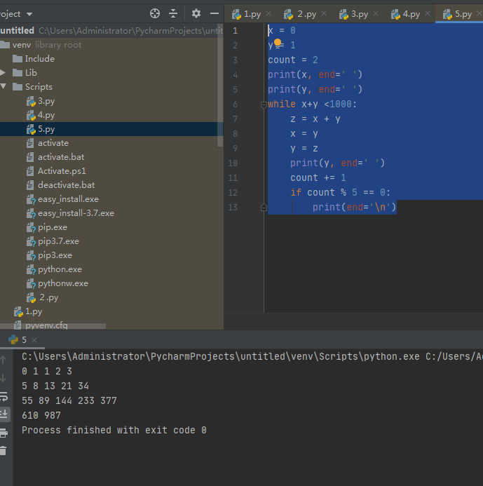Select pythonw.exe in the tree

coord(63,283)
